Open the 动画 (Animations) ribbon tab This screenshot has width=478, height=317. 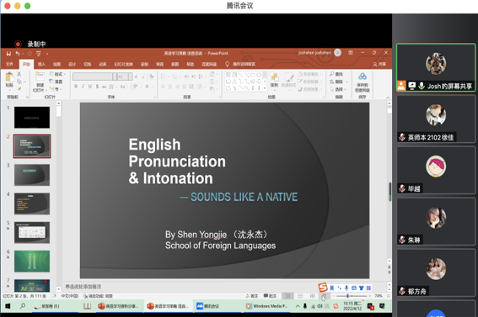[x=103, y=64]
